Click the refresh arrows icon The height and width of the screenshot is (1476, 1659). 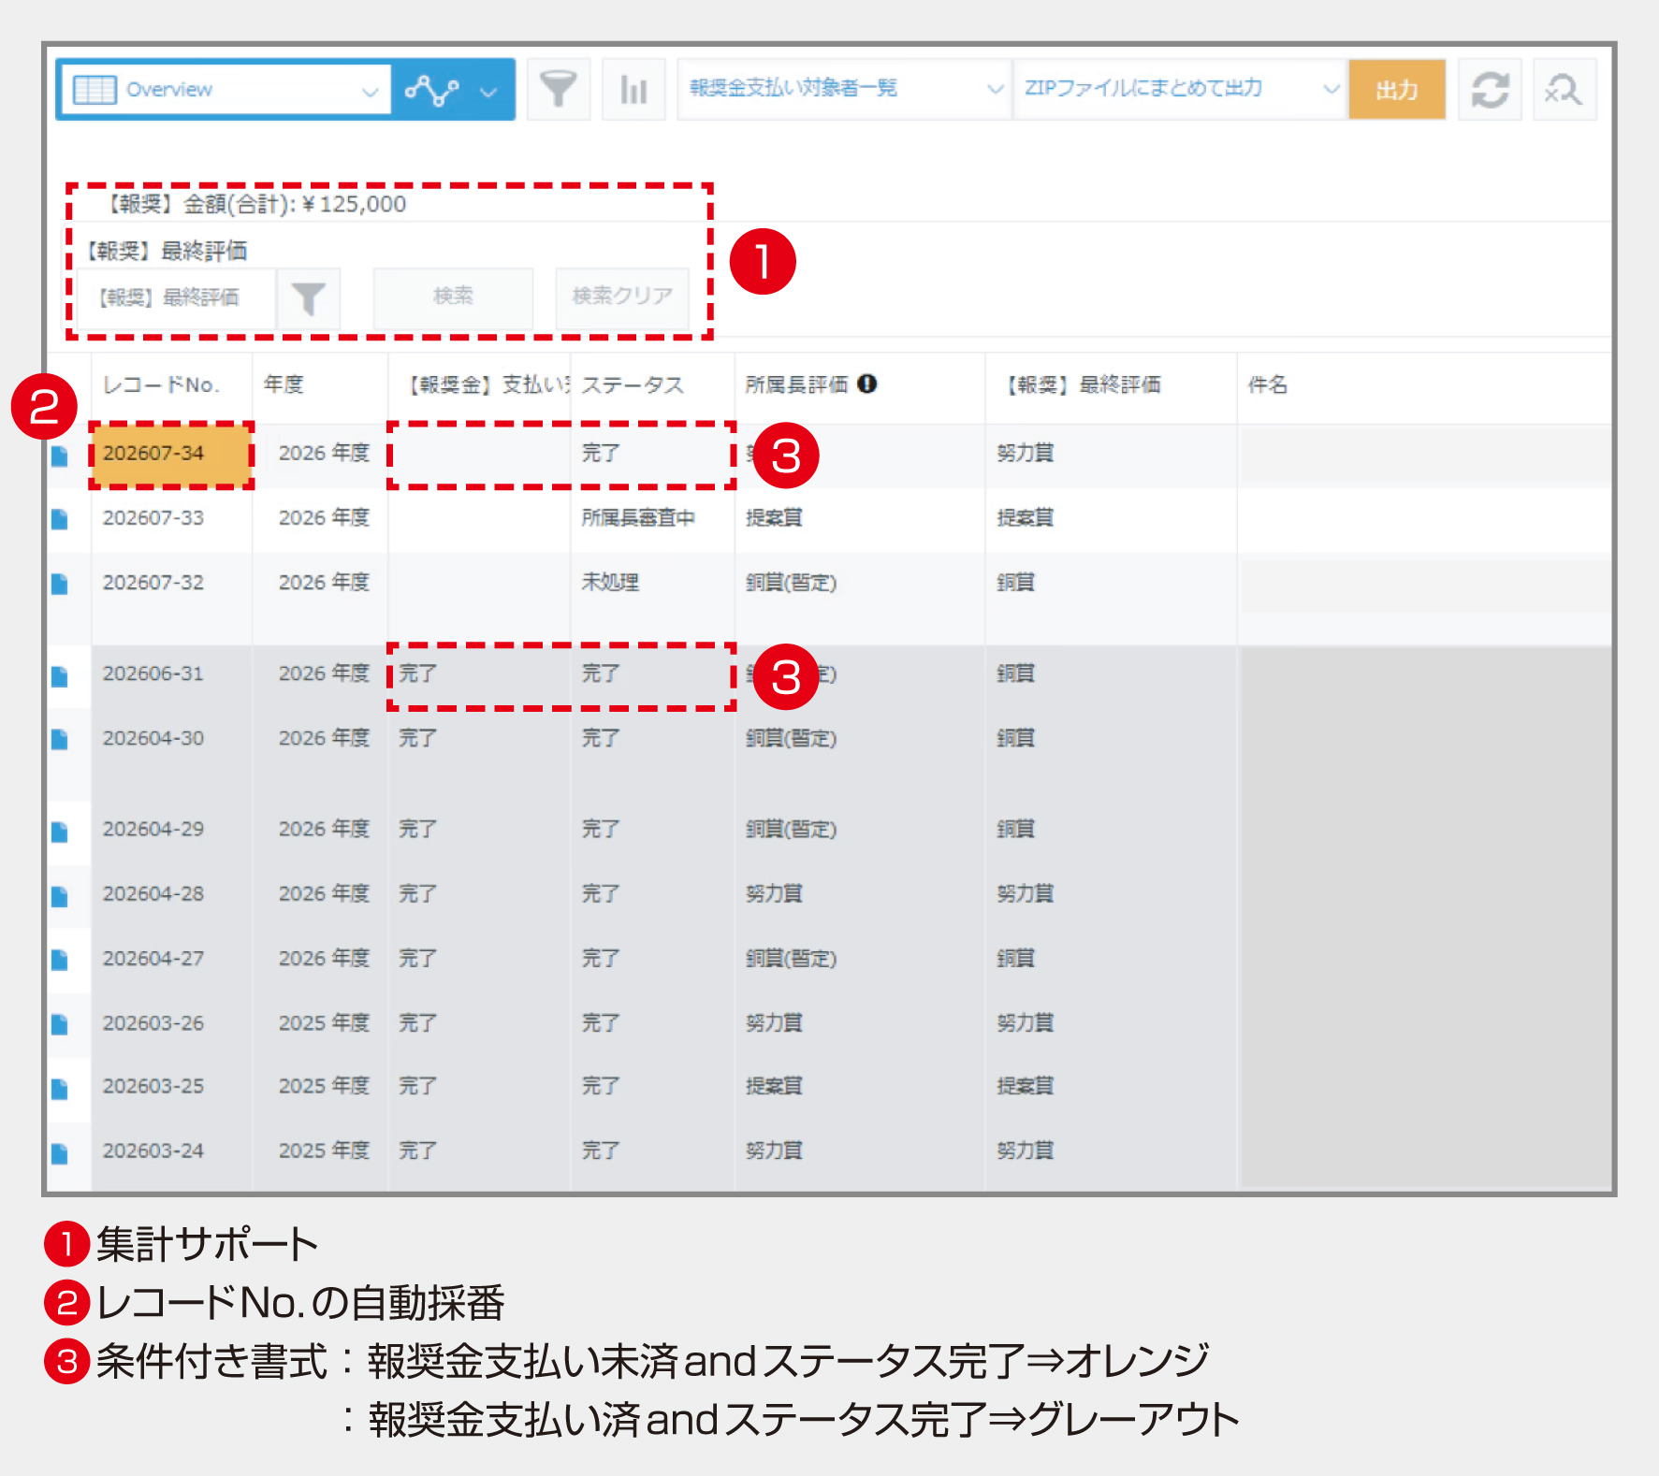[x=1490, y=90]
